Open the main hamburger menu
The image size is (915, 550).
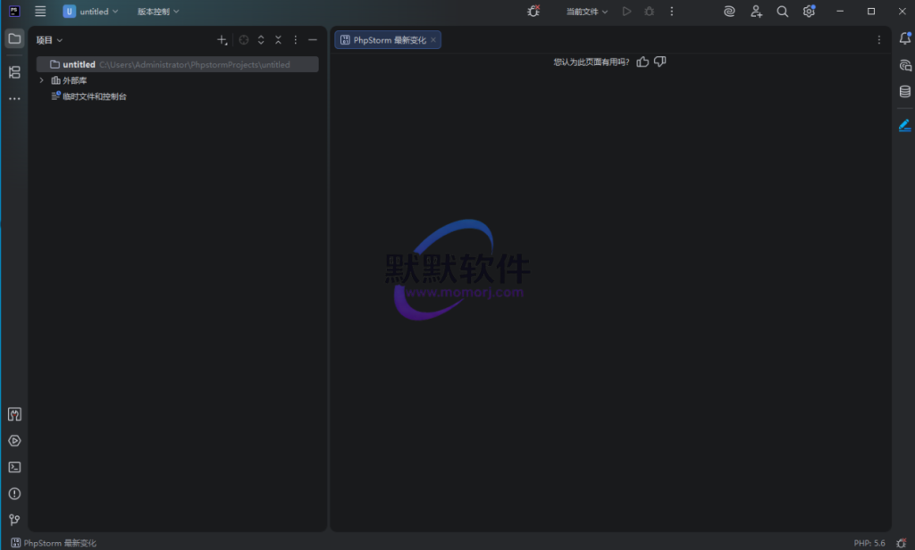click(x=40, y=11)
